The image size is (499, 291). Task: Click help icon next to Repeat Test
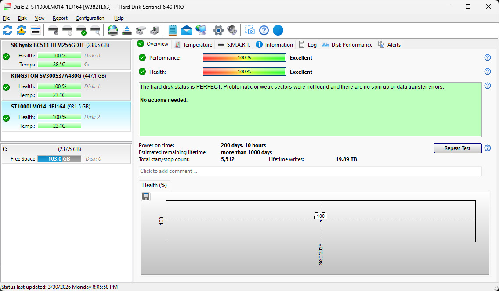487,148
